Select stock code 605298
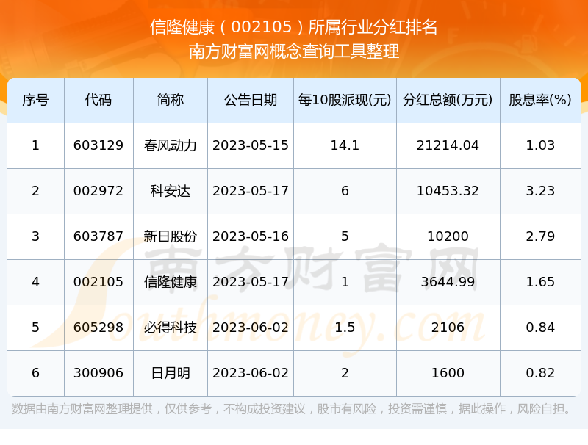The width and height of the screenshot is (588, 445). click(98, 328)
